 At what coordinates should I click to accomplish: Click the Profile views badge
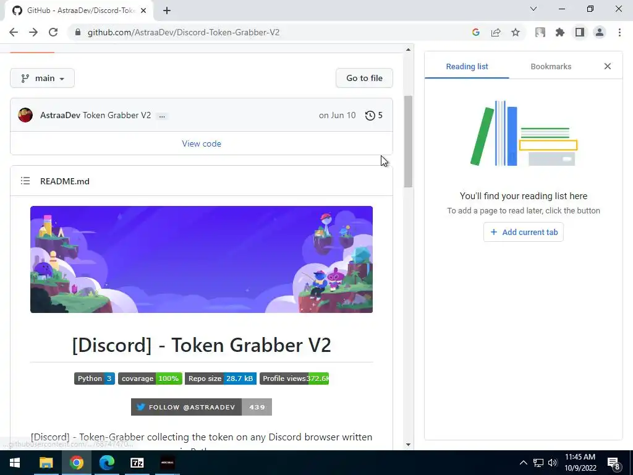(x=294, y=379)
